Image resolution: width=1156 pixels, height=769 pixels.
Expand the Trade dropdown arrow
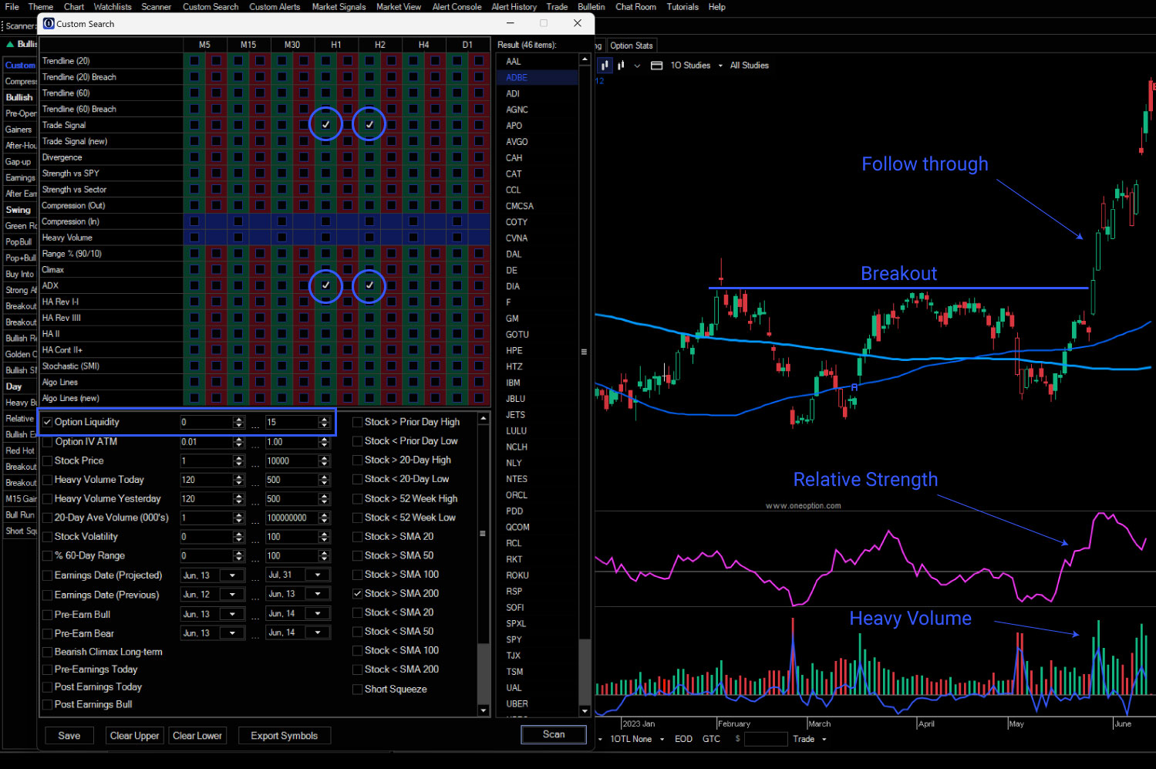[x=824, y=738]
